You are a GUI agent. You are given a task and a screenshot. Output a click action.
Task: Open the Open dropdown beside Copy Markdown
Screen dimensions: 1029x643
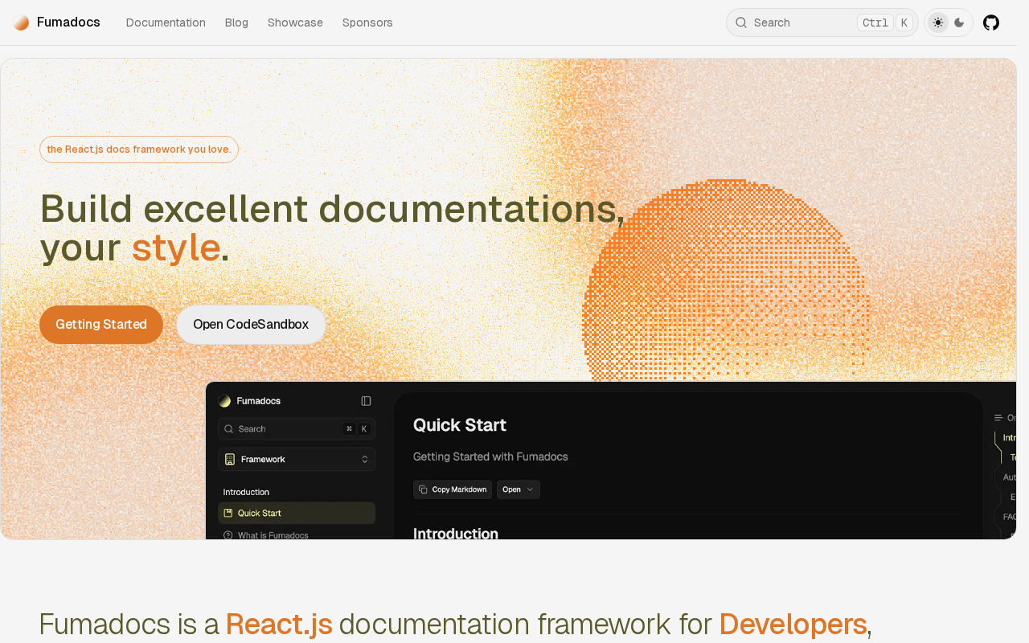(x=519, y=489)
